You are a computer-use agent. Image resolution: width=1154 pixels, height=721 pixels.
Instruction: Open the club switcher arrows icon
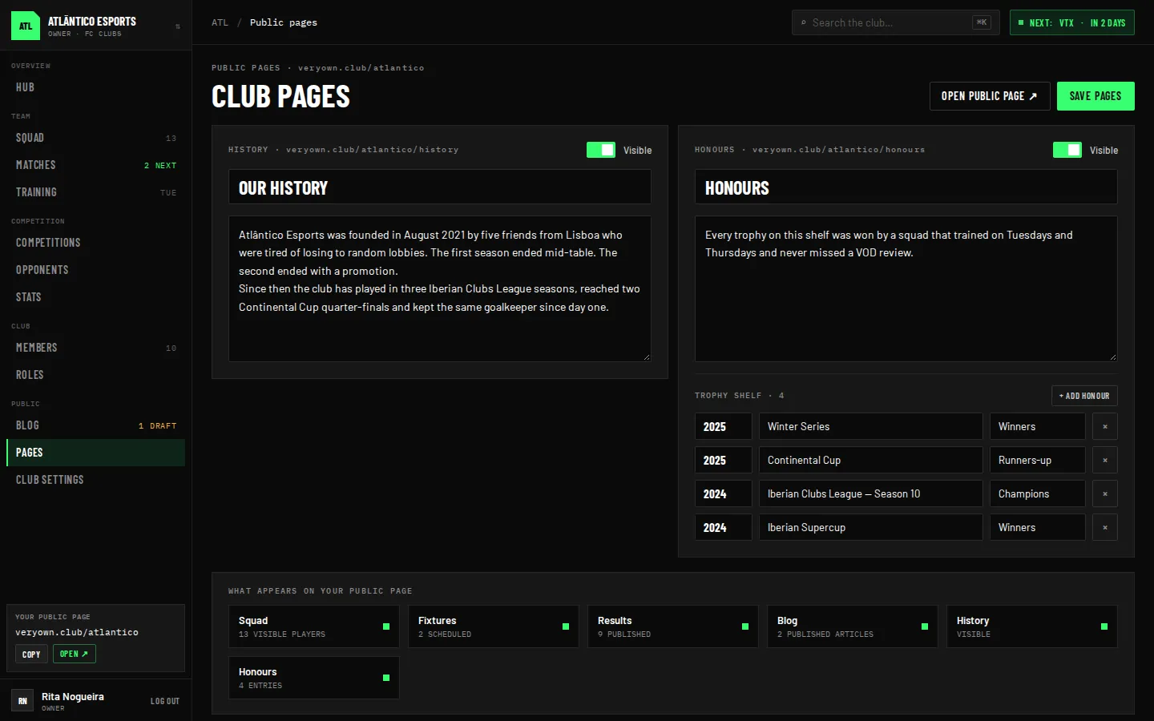tap(177, 26)
